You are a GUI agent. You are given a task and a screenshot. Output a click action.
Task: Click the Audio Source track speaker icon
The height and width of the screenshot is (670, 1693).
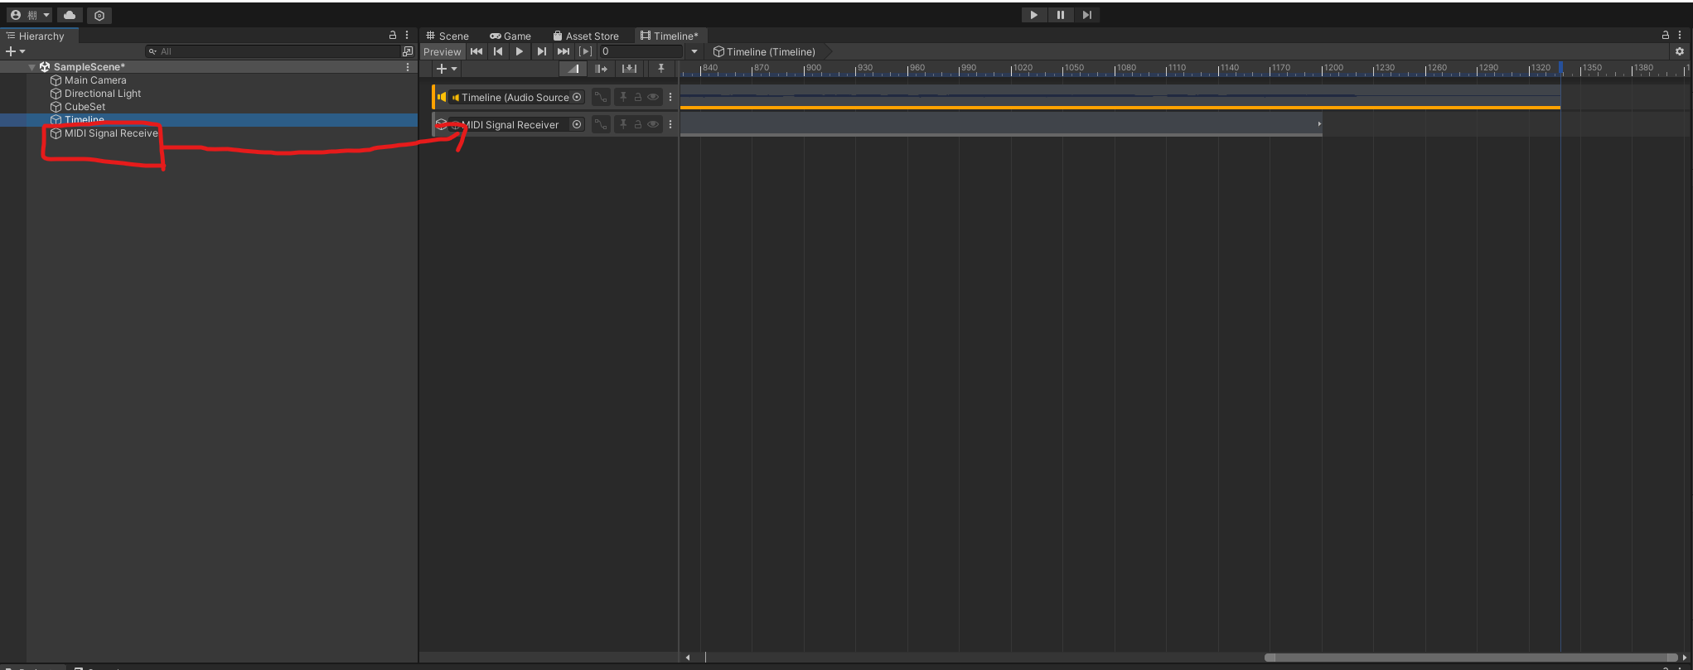click(442, 97)
